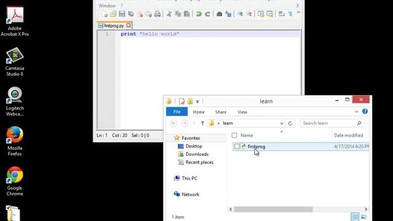Refresh the learn folder view
The height and width of the screenshot is (221, 393).
coord(290,123)
